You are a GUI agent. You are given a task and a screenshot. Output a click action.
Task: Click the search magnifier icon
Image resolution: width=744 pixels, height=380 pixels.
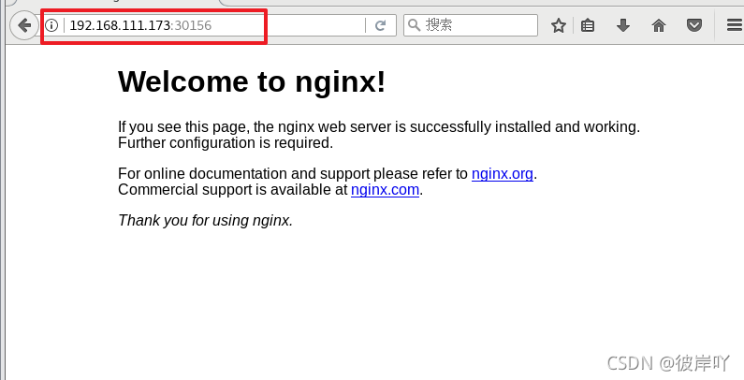(x=415, y=24)
